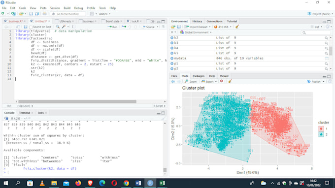
Task: Open the Export plot dropdown
Action: (x=209, y=82)
